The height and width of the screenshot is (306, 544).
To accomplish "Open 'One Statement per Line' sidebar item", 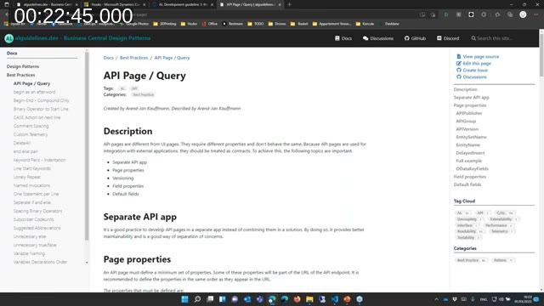I will pyautogui.click(x=36, y=194).
